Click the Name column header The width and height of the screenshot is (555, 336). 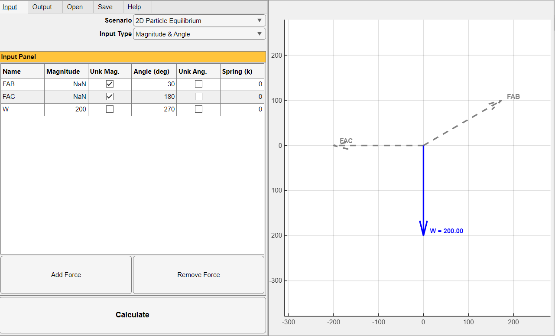[x=23, y=71]
